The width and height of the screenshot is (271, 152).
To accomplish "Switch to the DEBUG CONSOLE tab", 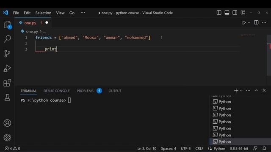I will point(57,91).
